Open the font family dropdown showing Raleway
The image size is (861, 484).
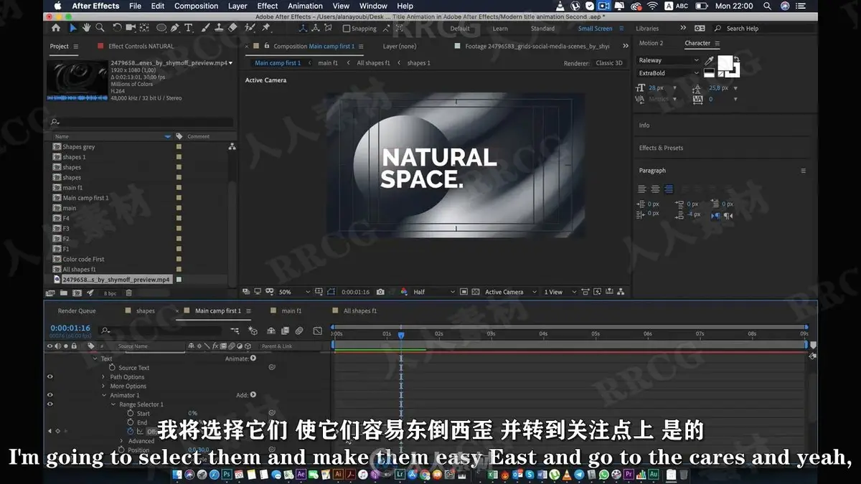pyautogui.click(x=668, y=60)
